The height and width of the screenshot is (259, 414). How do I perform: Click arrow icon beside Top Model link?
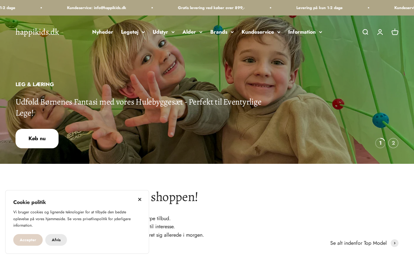(395, 243)
